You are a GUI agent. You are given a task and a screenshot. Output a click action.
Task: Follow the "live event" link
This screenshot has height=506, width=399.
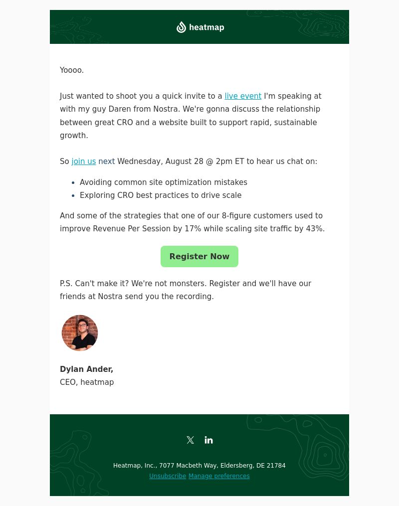[243, 96]
